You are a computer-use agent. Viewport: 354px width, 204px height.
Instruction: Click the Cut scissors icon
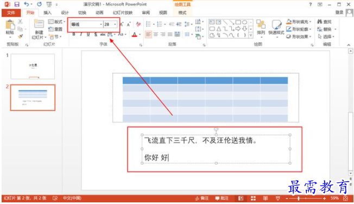(x=20, y=22)
